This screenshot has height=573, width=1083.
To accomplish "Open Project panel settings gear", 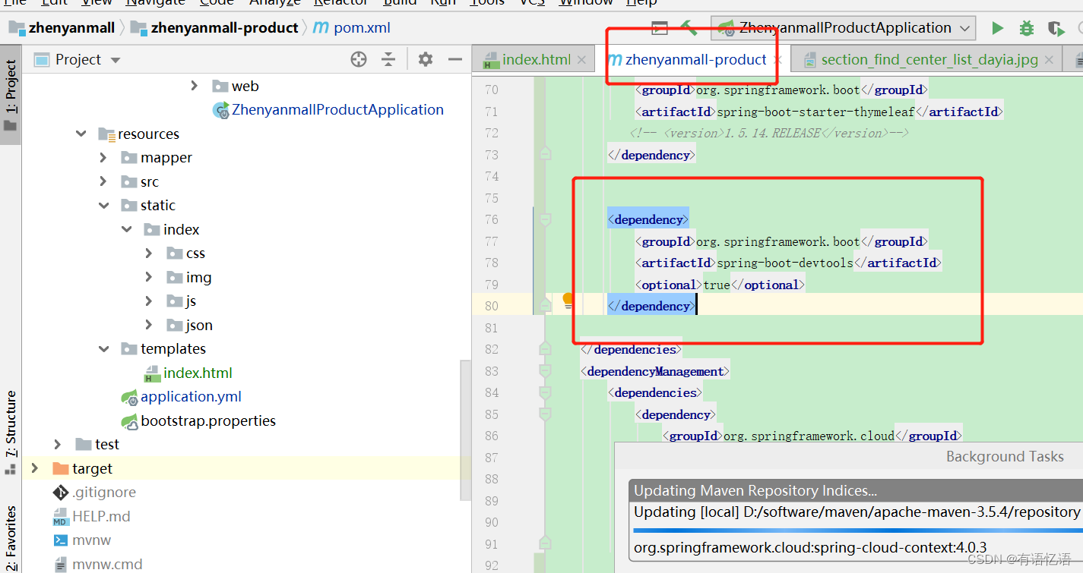I will point(426,59).
